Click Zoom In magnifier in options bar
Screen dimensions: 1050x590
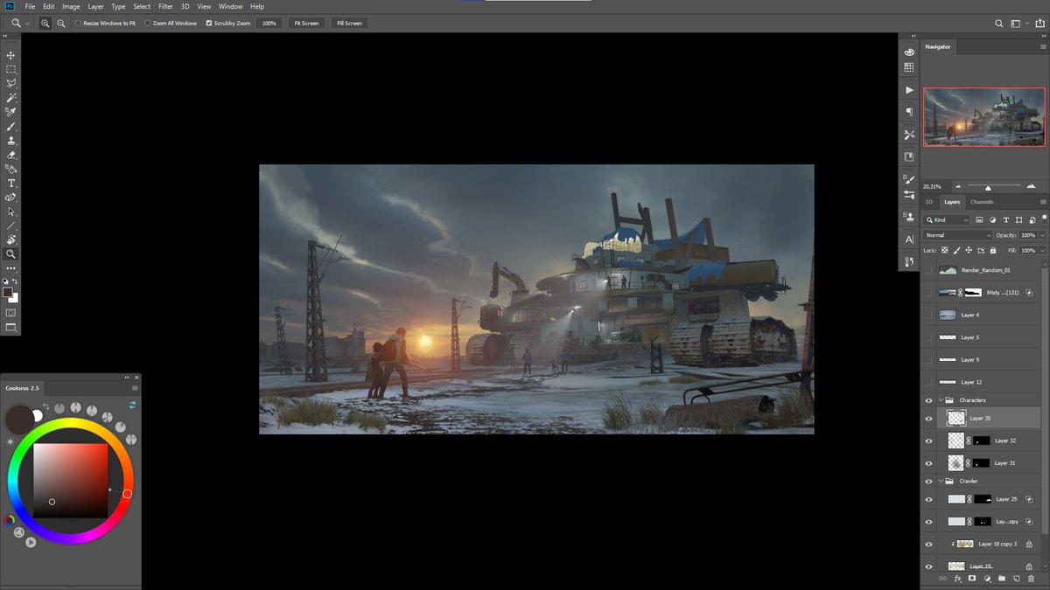tap(45, 23)
